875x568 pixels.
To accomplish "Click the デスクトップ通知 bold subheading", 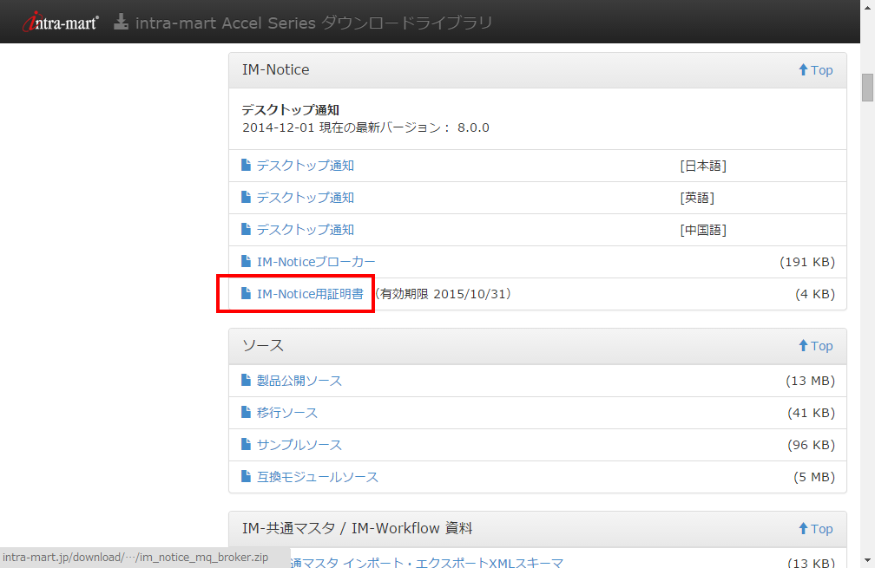I will [291, 110].
